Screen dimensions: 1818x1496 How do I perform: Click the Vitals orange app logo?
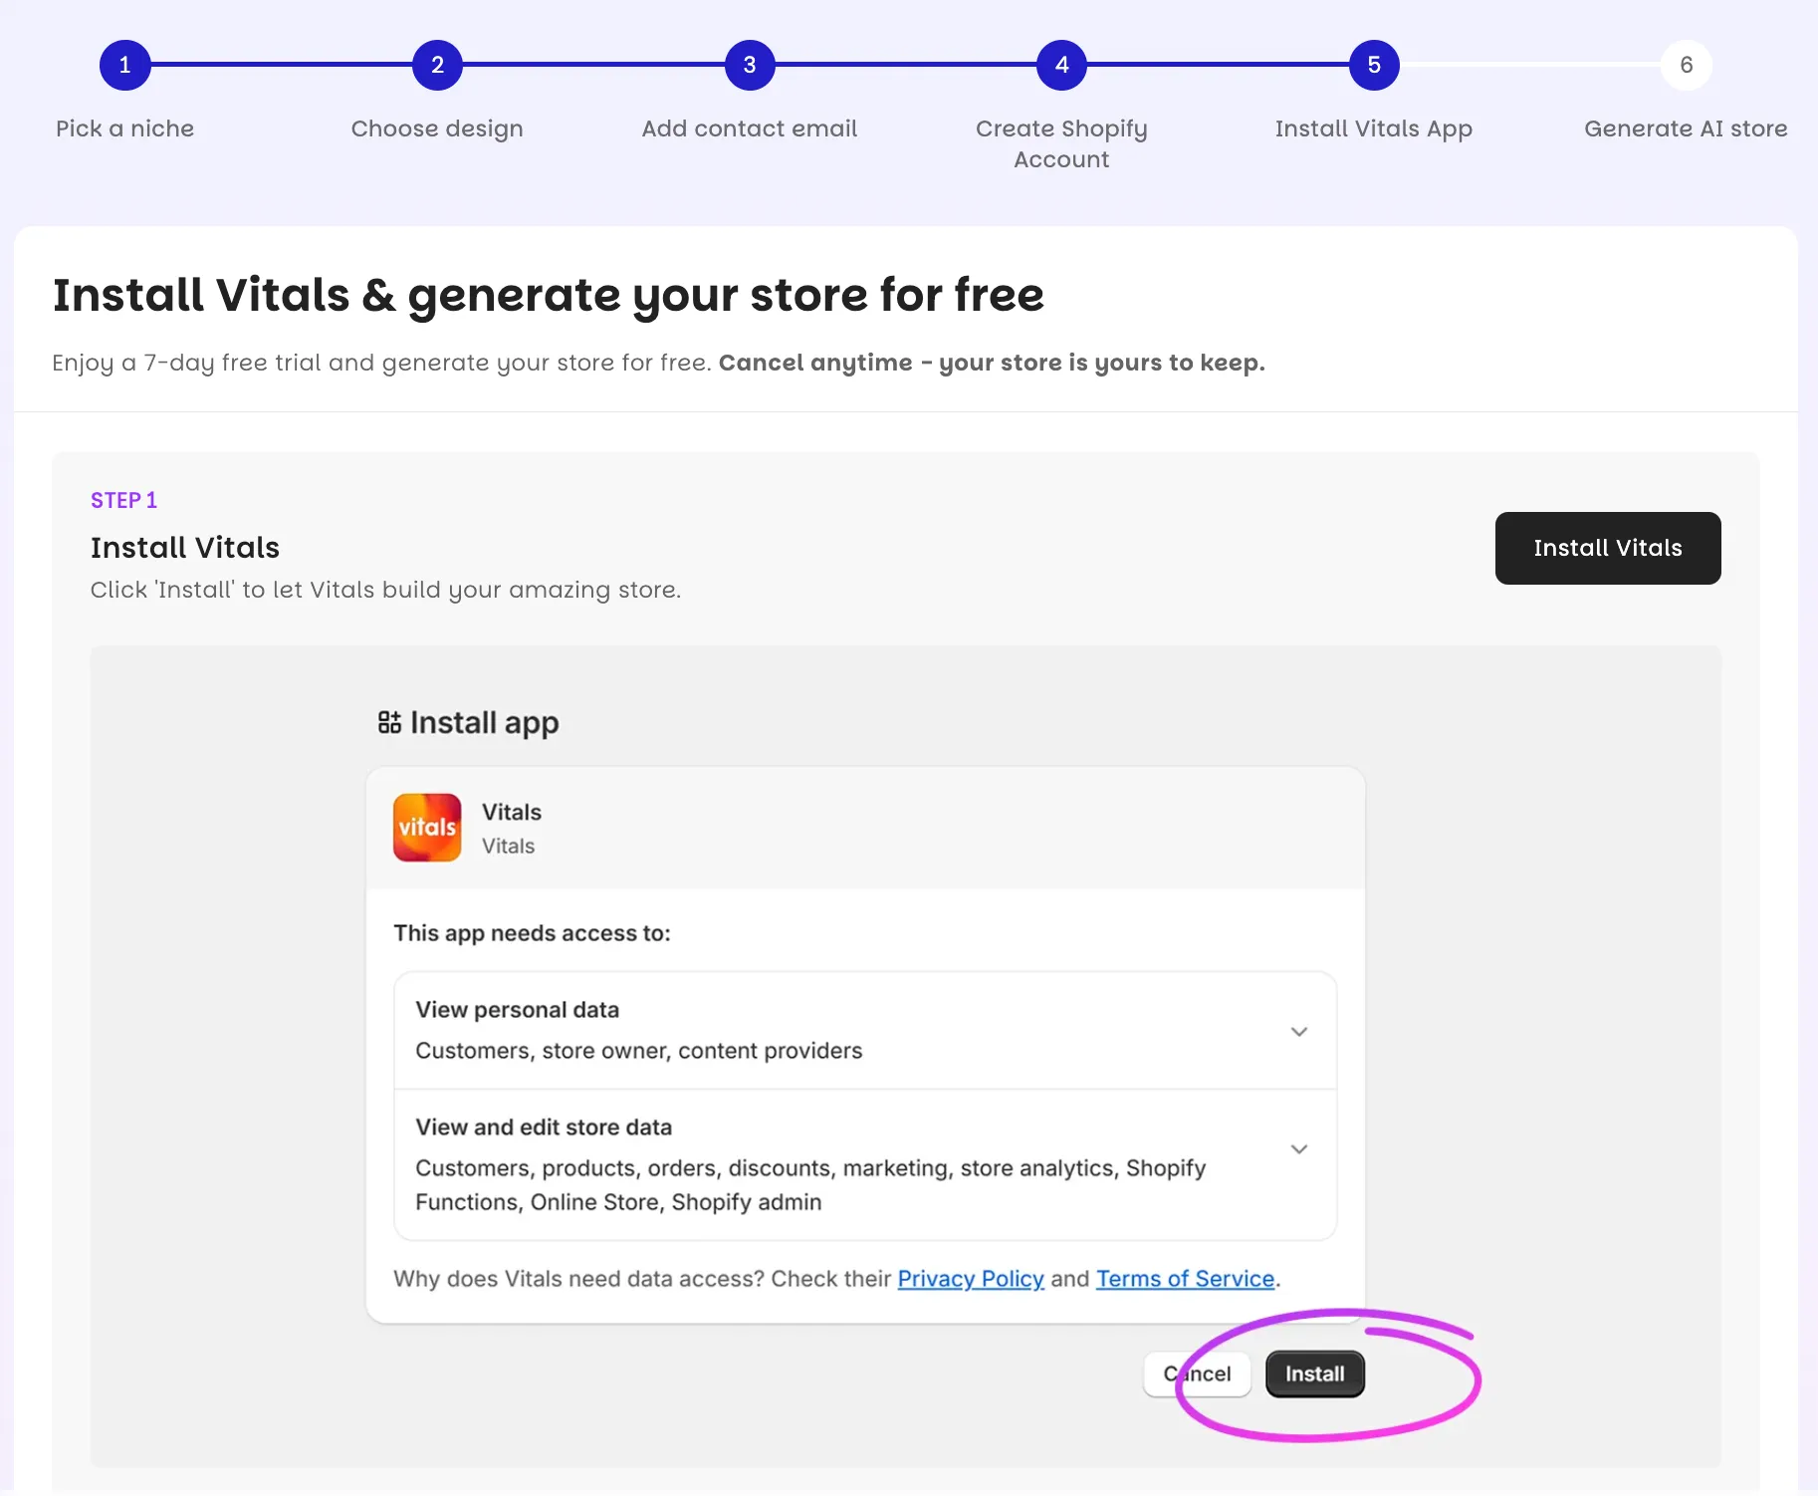coord(427,827)
